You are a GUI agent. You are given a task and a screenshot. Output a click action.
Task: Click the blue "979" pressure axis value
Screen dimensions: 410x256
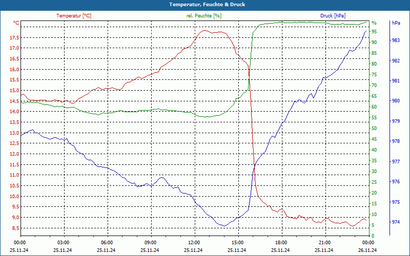point(396,121)
